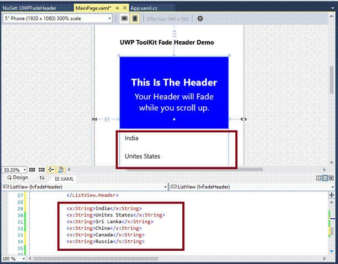
Task: Click the left margin value 61
Action: coord(107,119)
